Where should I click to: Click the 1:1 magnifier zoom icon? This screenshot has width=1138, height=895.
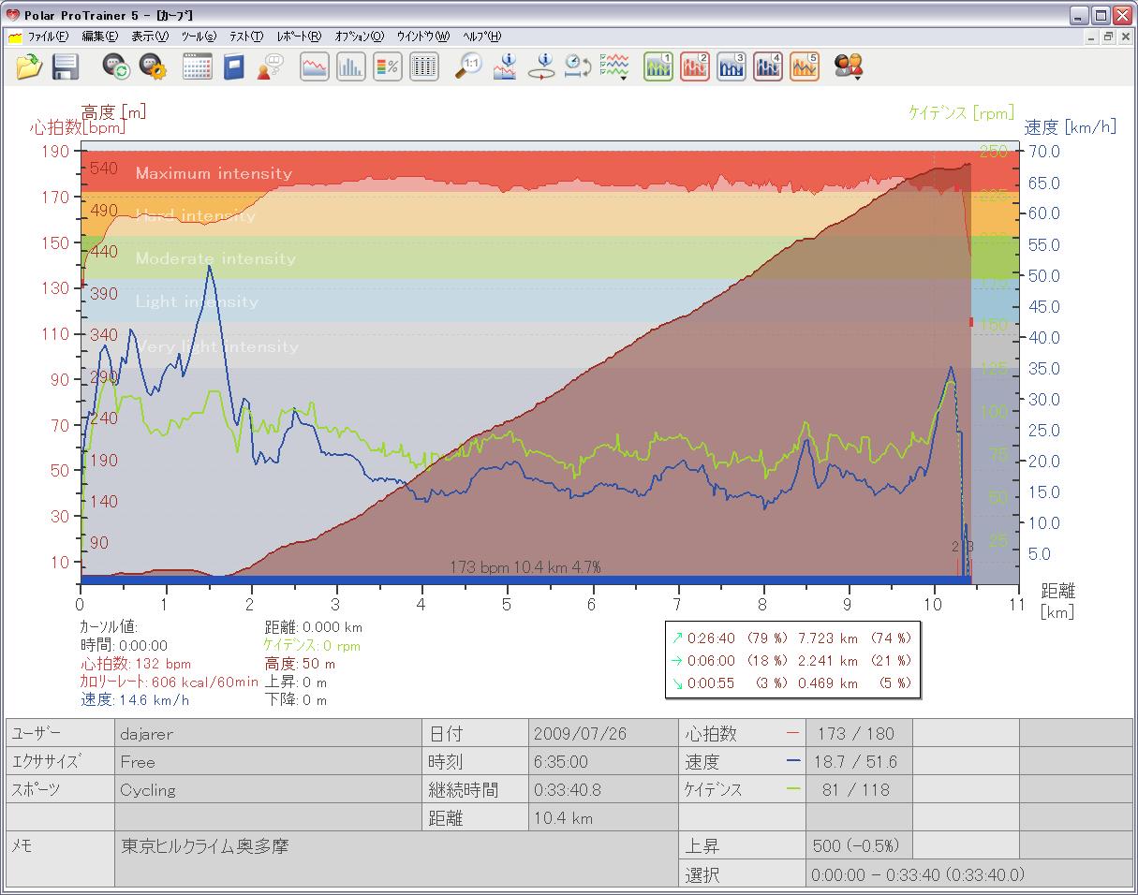click(468, 66)
